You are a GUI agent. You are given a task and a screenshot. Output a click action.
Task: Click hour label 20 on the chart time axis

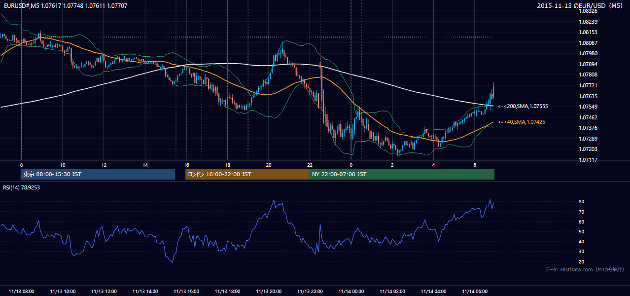268,165
